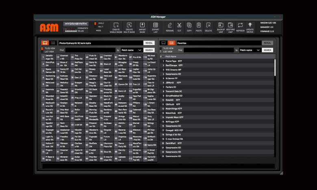Select tile 99 Jupiter Vice RA
Viewport: 317px width, 190px height.
click(136, 71)
